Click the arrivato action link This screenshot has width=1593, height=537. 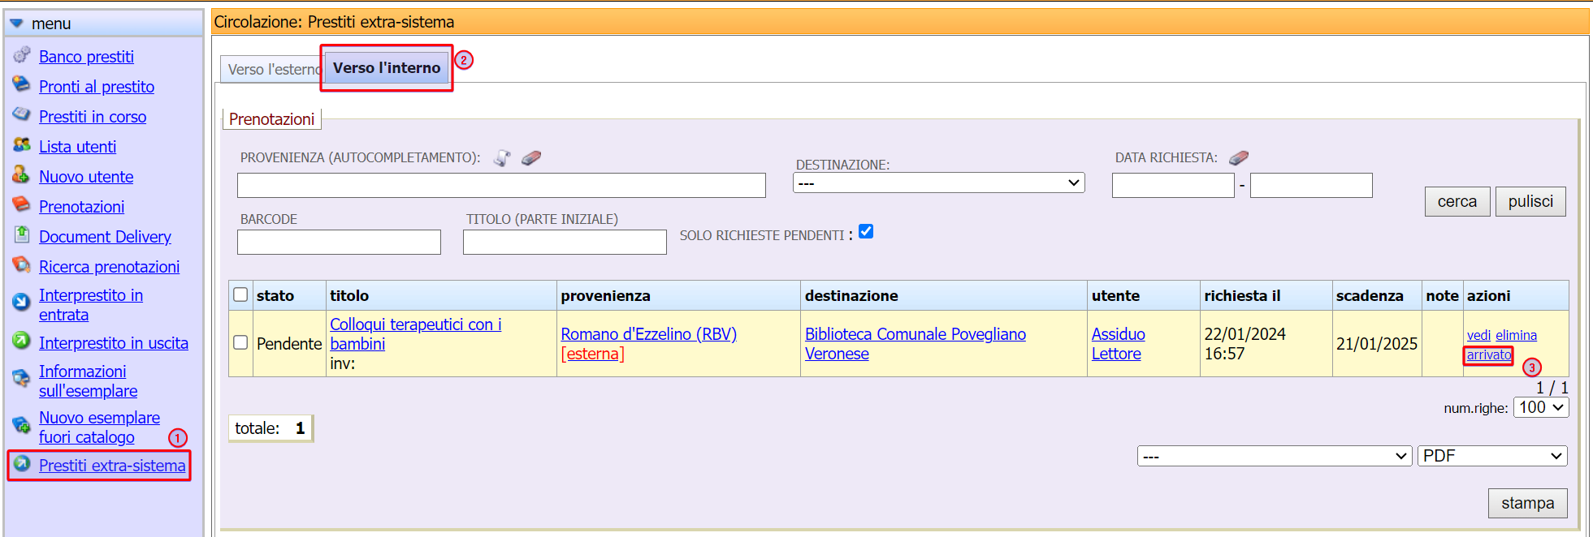coord(1488,355)
